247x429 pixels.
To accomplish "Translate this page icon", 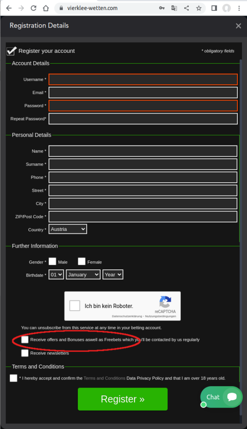I will (174, 8).
